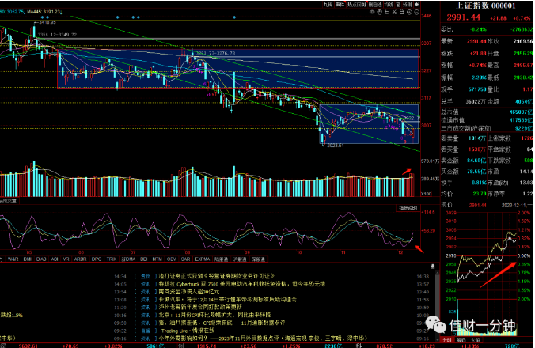Switch to the 火箭 tab below mini chart

pyautogui.click(x=476, y=340)
